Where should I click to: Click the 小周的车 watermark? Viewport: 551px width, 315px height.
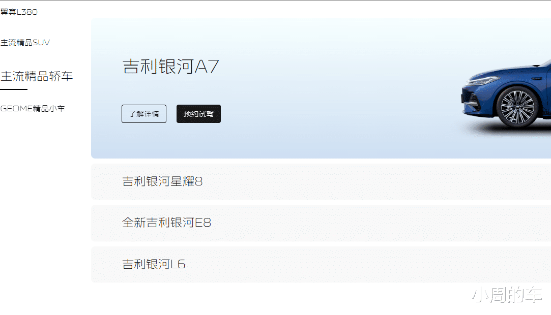pyautogui.click(x=507, y=295)
